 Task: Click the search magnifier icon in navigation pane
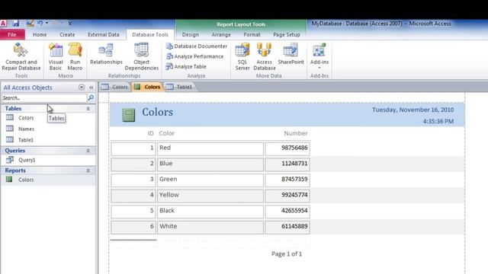tap(91, 98)
